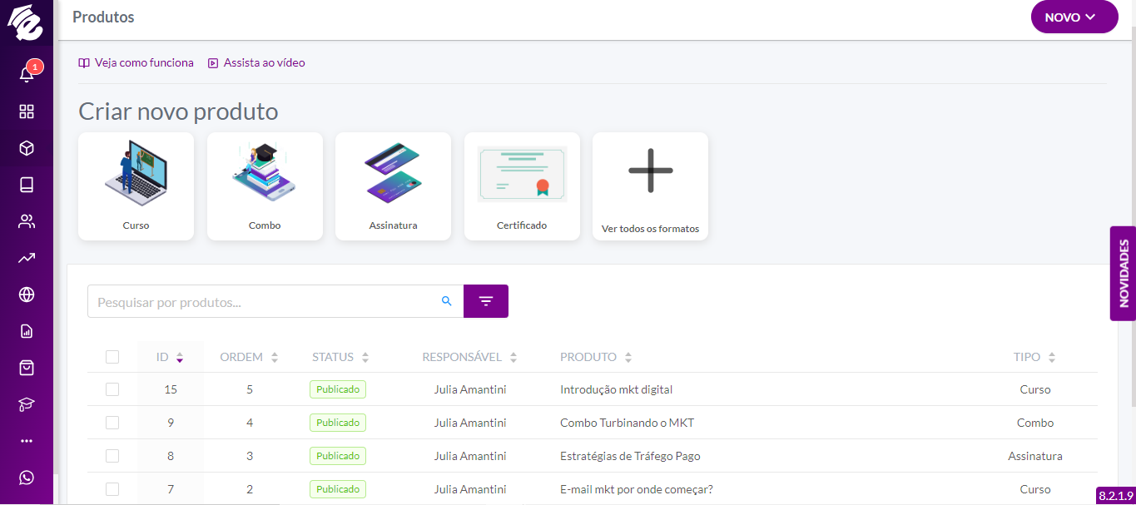Click the search magnifier icon
1136x505 pixels.
pos(447,301)
